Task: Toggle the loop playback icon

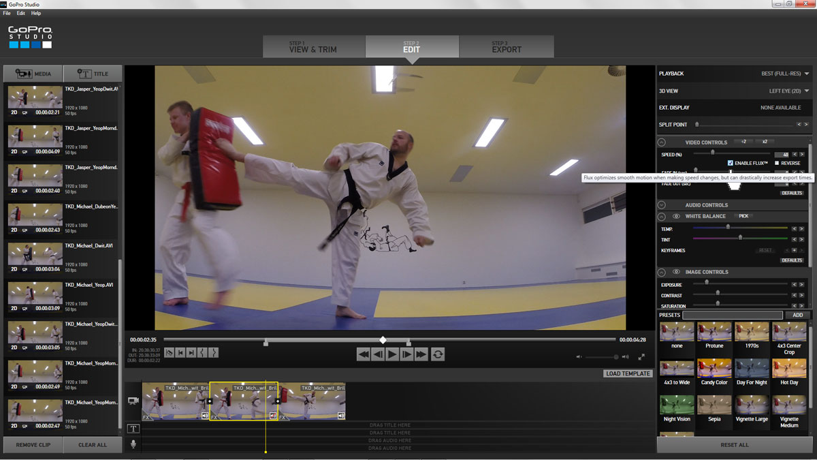Action: 438,354
